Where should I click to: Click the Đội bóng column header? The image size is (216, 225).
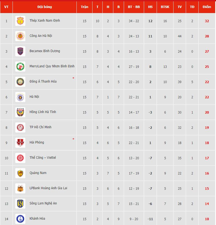point(45,7)
